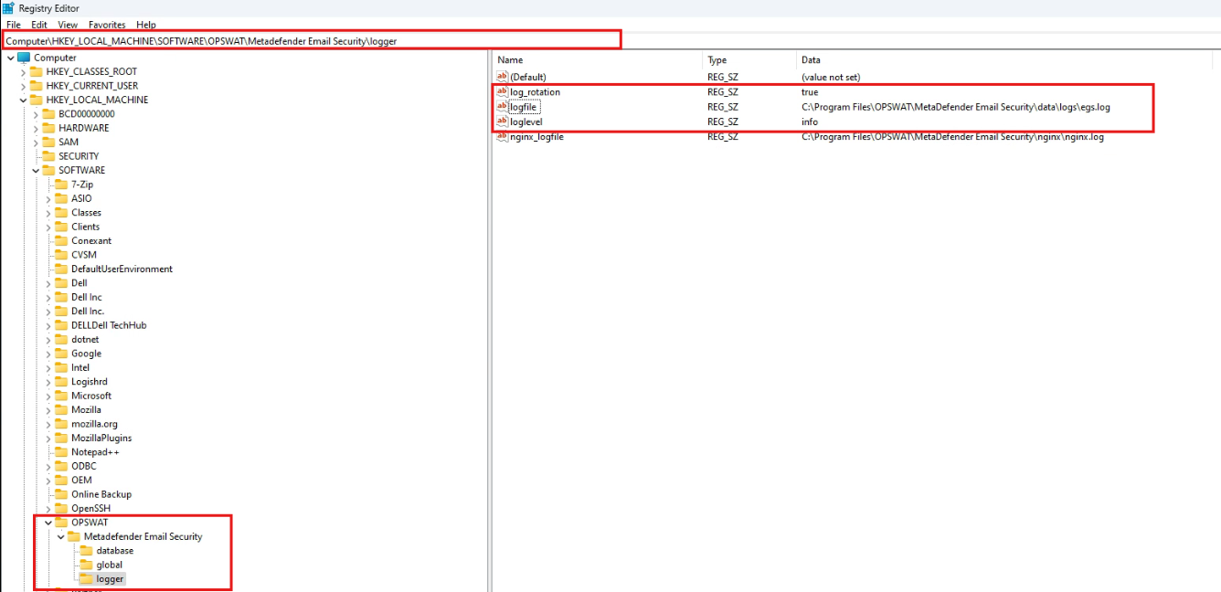The width and height of the screenshot is (1221, 592).
Task: Expand the HARDWARE key
Action: [36, 128]
